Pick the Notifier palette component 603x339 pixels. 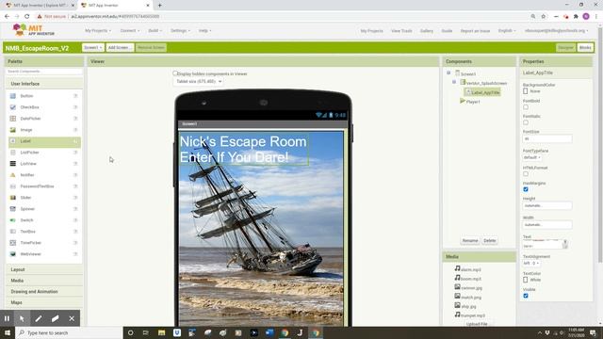[44, 175]
